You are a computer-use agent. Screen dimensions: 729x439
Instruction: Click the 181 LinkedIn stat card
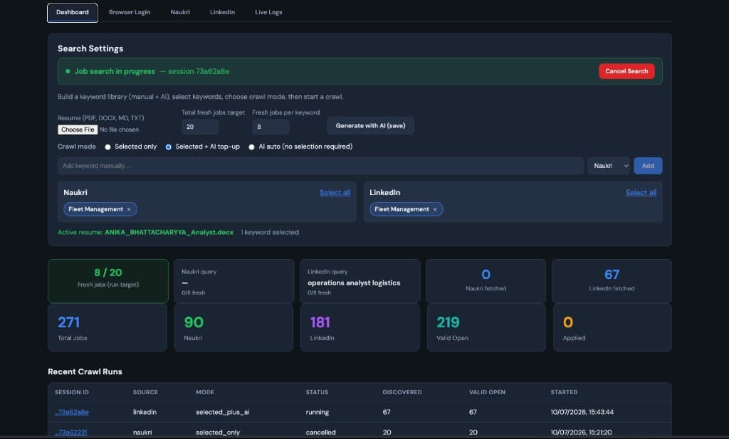360,328
